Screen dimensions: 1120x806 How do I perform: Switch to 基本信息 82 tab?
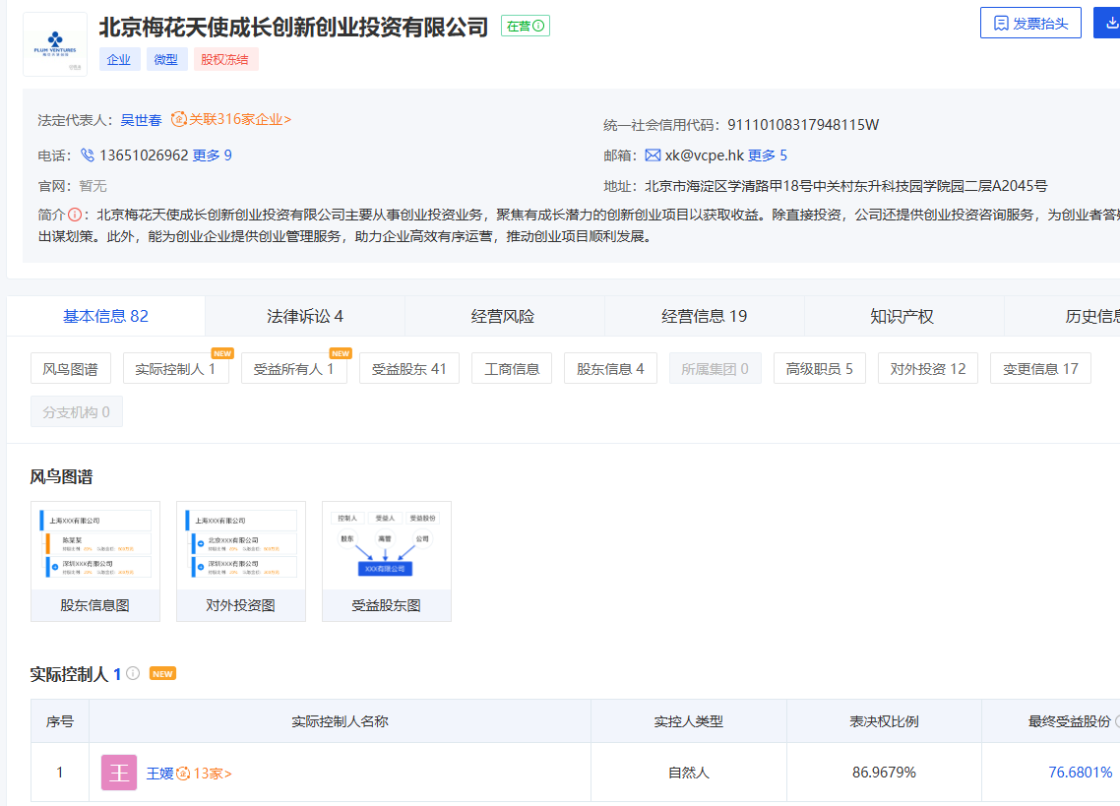pyautogui.click(x=105, y=316)
